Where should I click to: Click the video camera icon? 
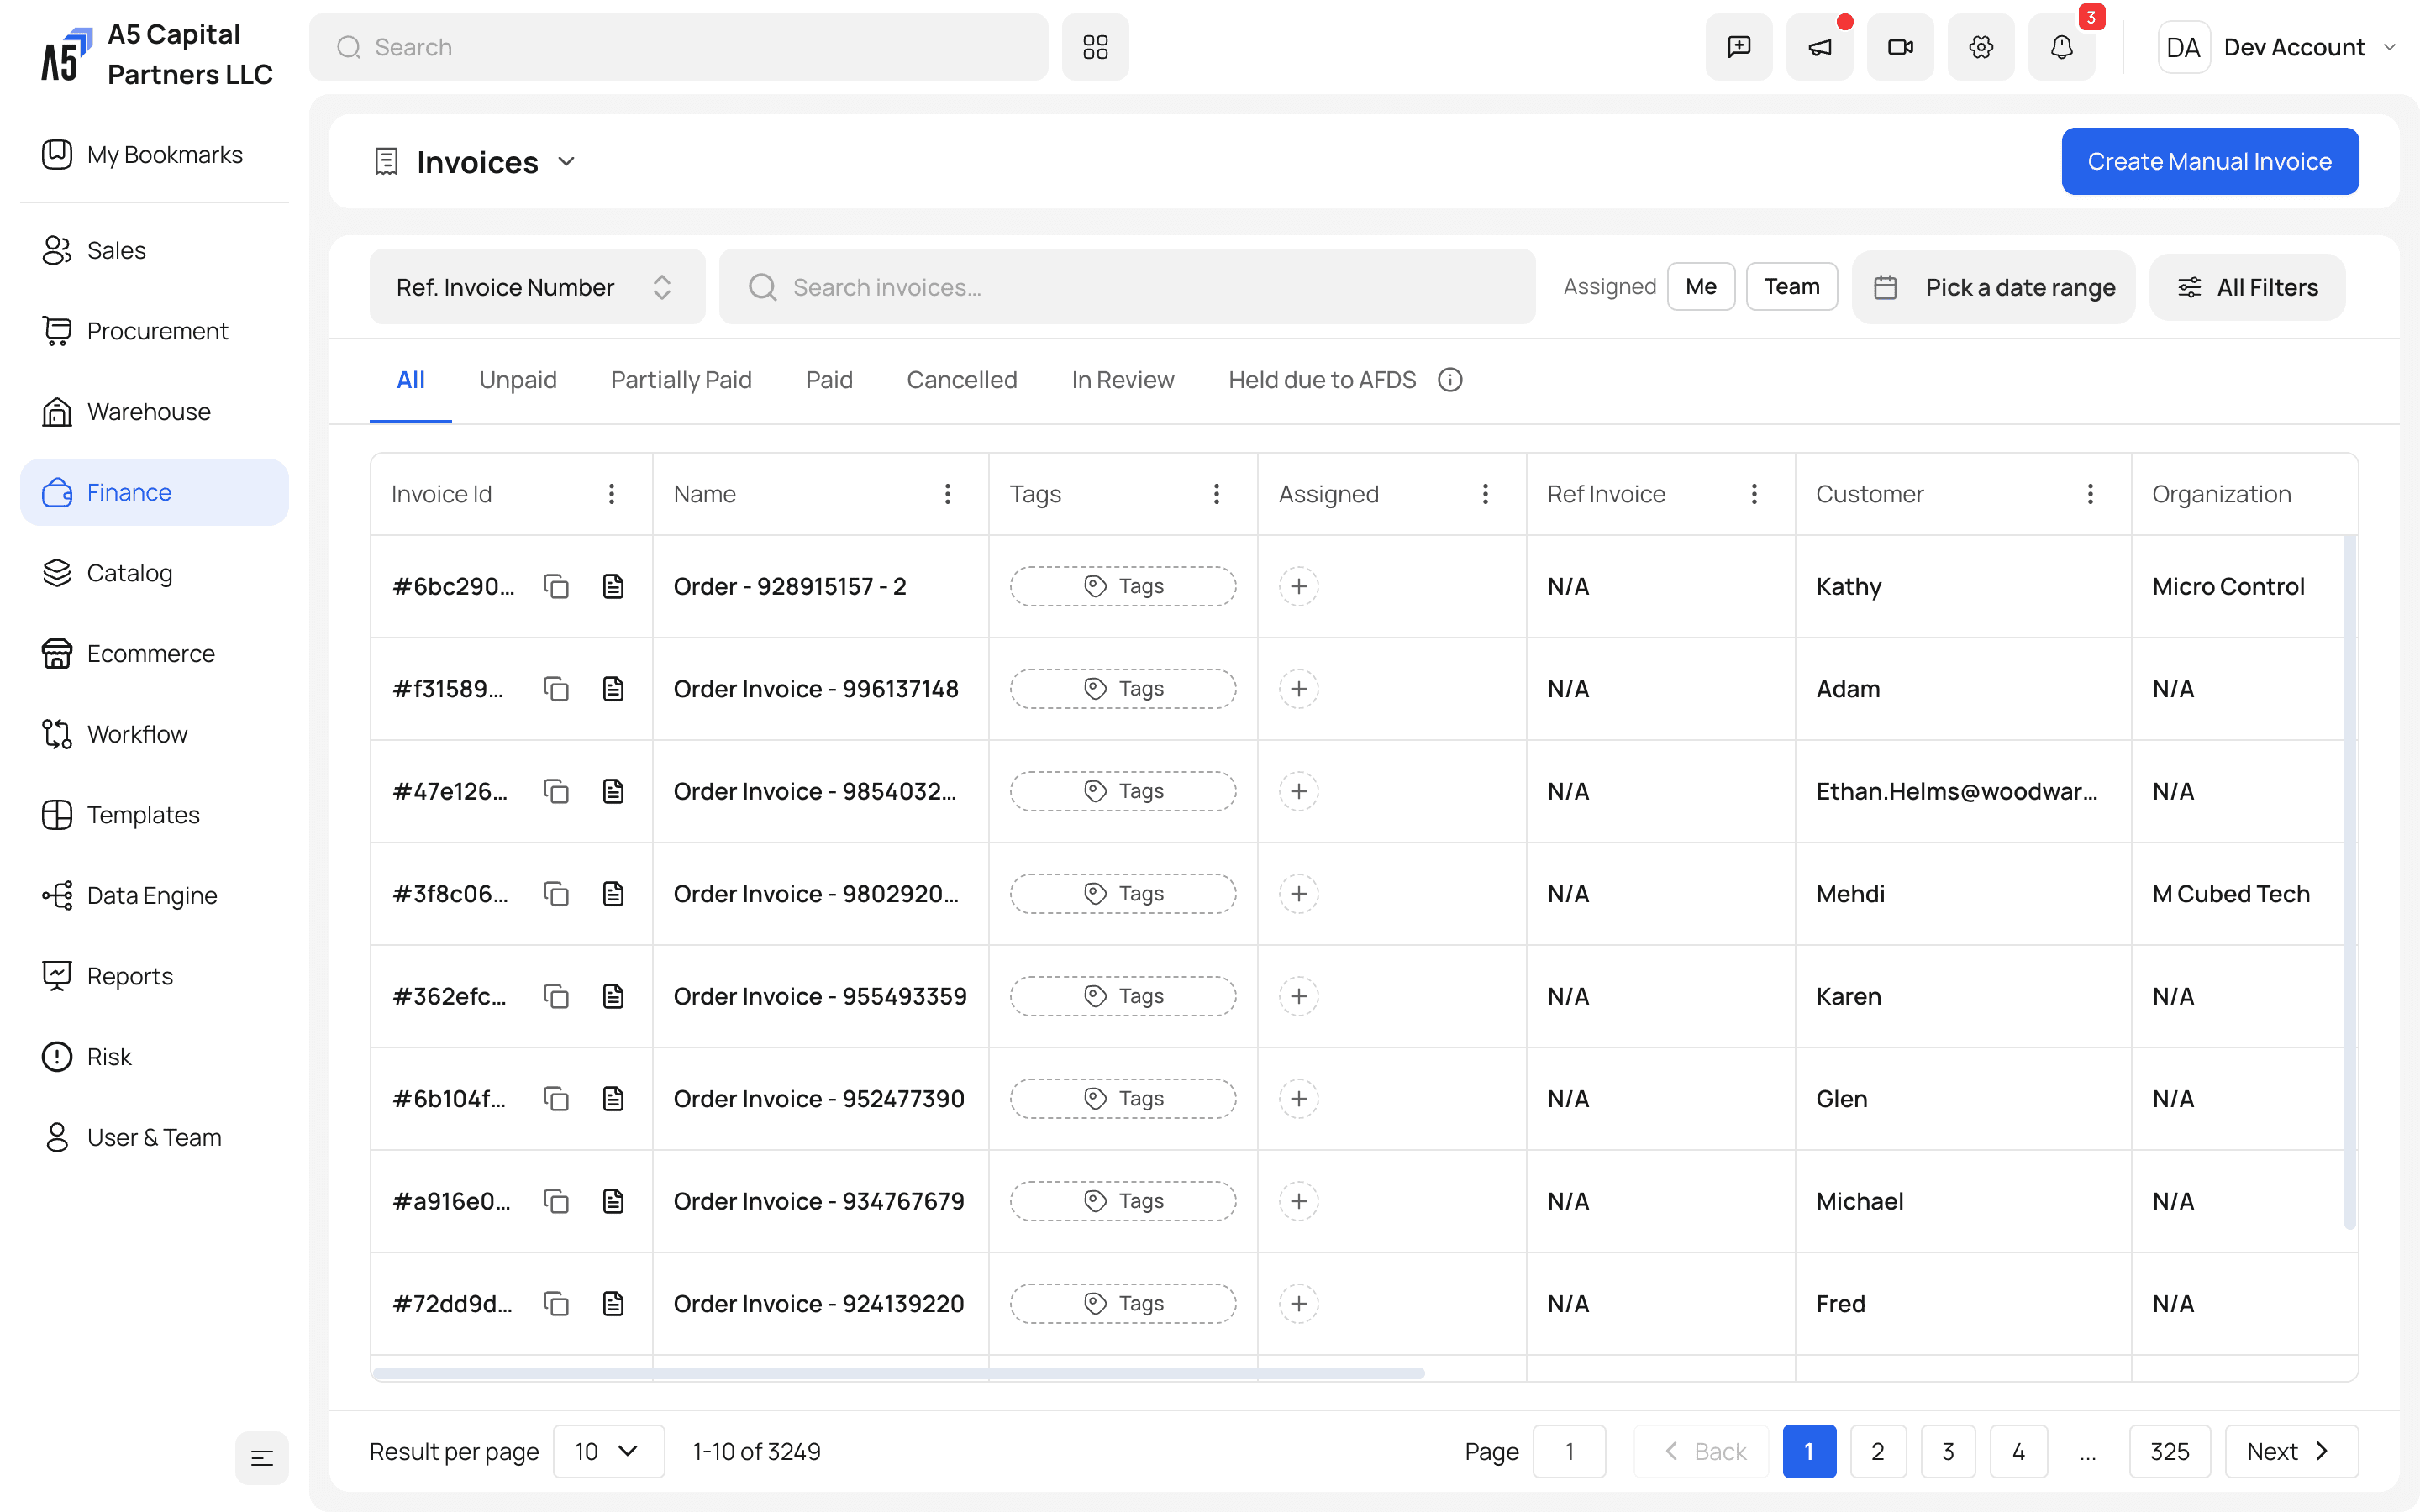pyautogui.click(x=1900, y=47)
